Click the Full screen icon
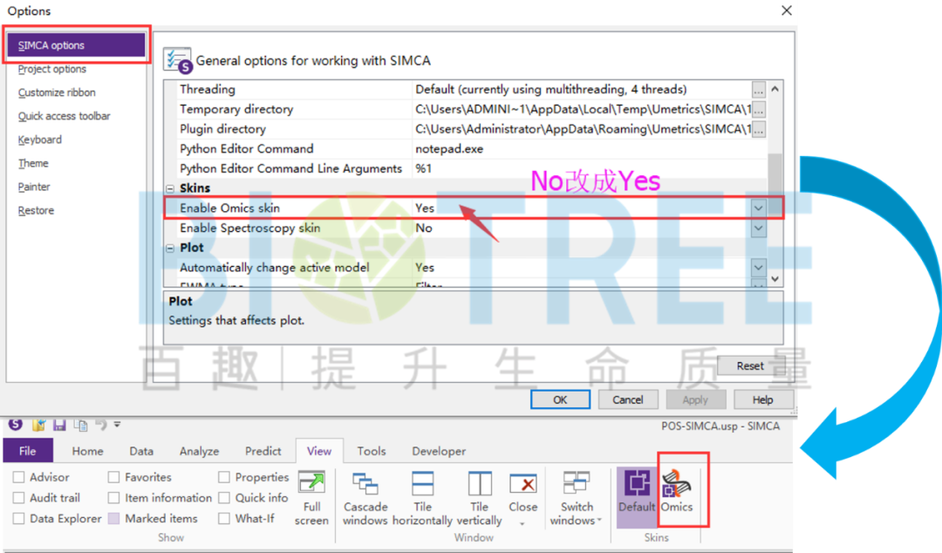The image size is (942, 553). (311, 498)
